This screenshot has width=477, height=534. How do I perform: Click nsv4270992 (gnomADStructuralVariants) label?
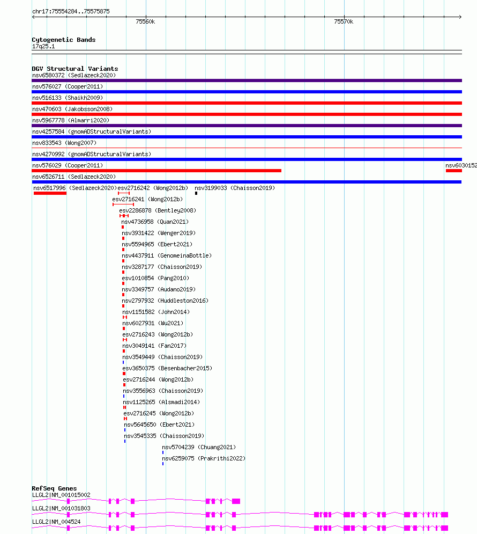(92, 154)
